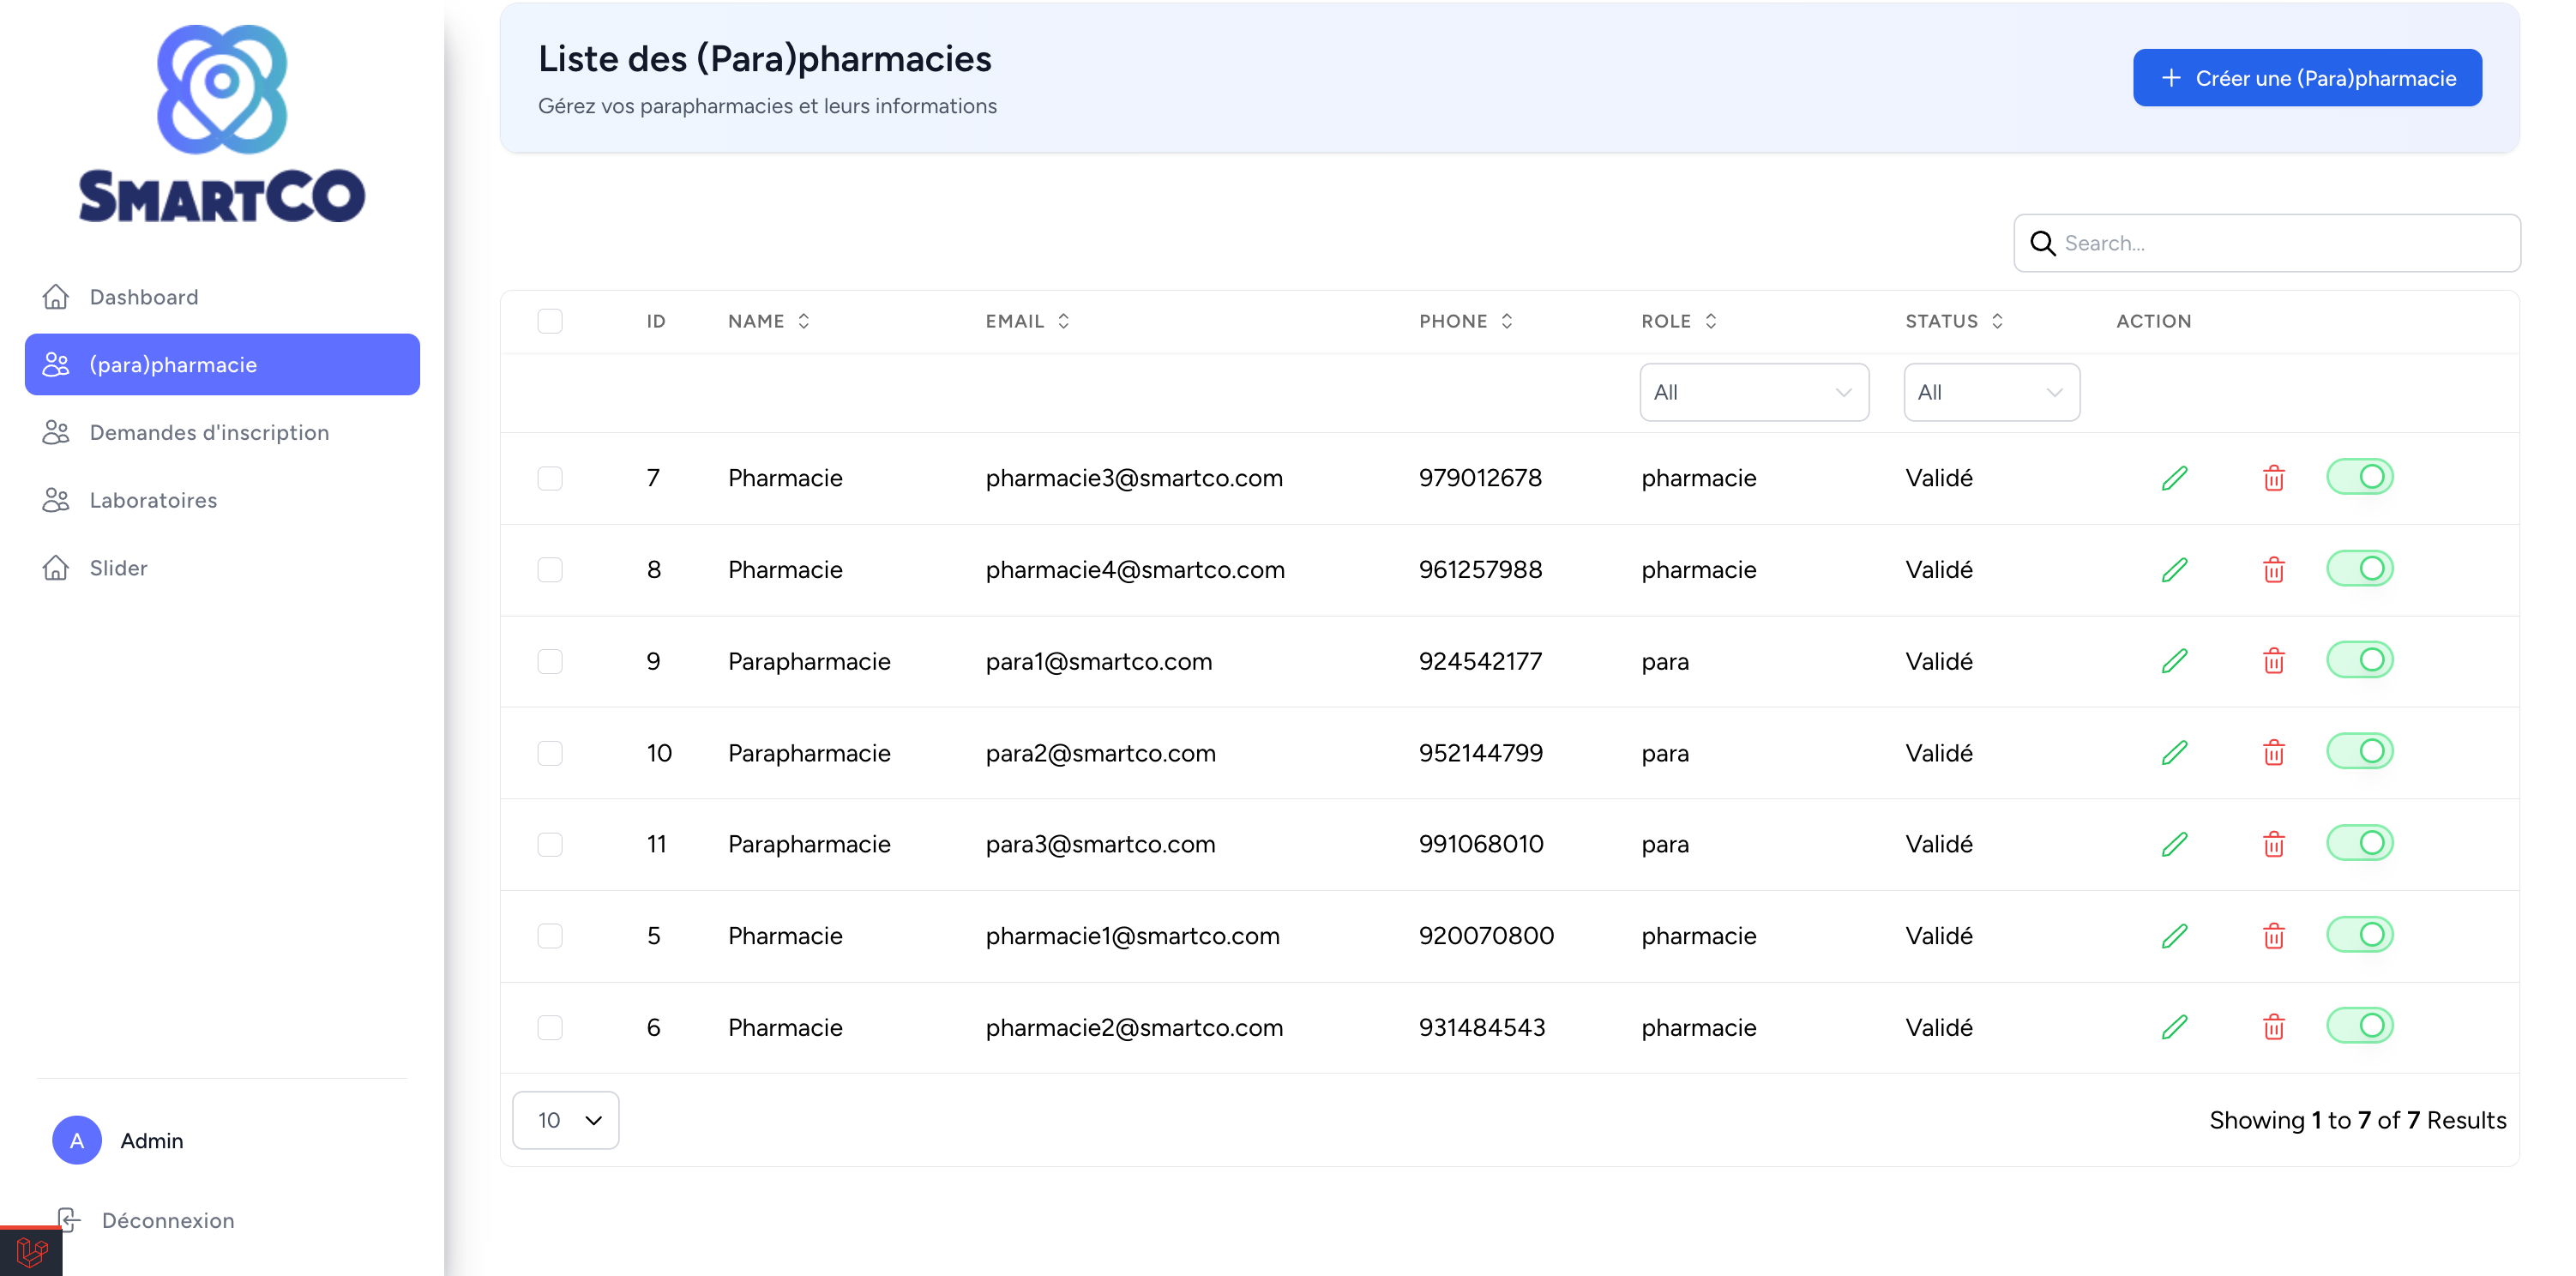
Task: Tick the select-all checkbox in table header
Action: pyautogui.click(x=550, y=321)
